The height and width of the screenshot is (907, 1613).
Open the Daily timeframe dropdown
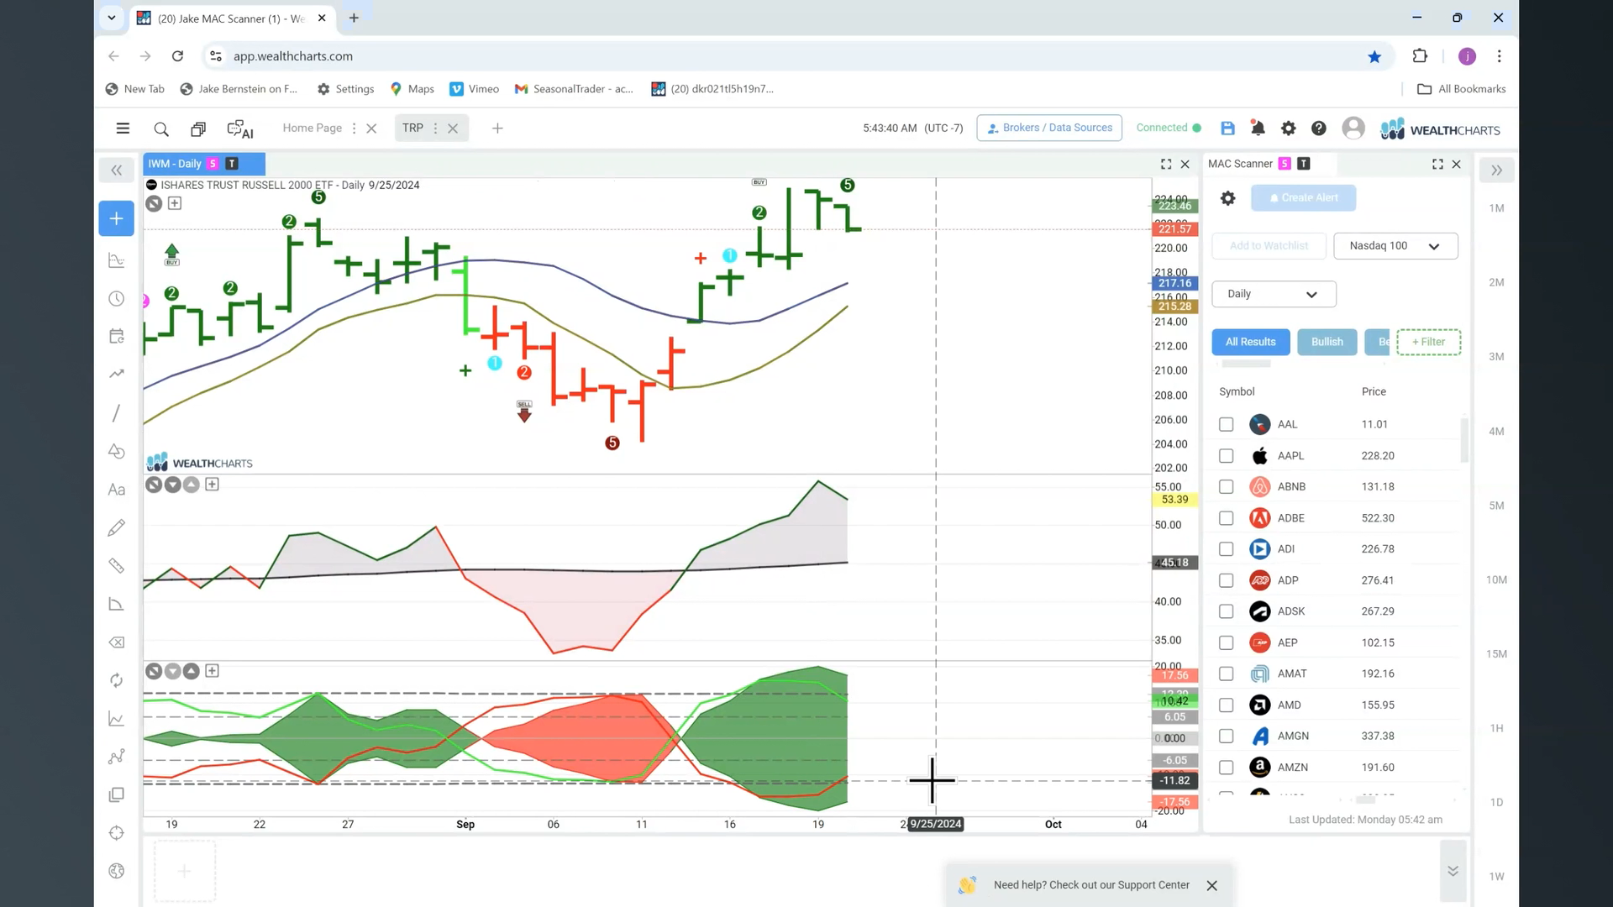(1274, 294)
